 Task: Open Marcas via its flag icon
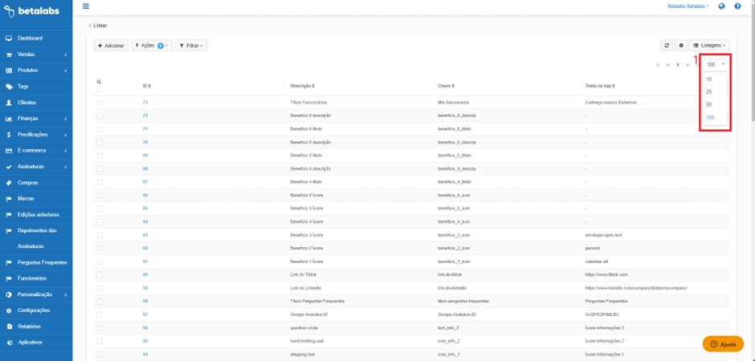tap(9, 198)
